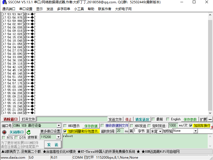Click the scrolling advertisement banner text
213x160 pixels.
(90, 152)
